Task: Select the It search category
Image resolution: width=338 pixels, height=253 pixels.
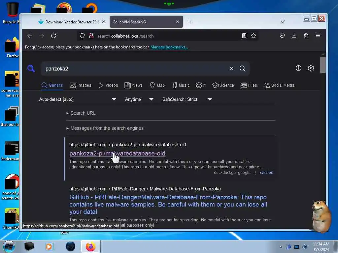Action: coord(201,85)
